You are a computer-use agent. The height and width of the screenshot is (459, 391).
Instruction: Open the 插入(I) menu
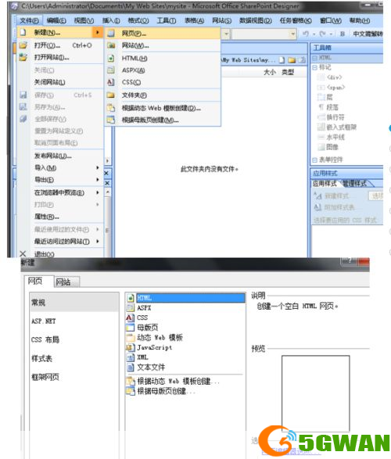pyautogui.click(x=111, y=21)
